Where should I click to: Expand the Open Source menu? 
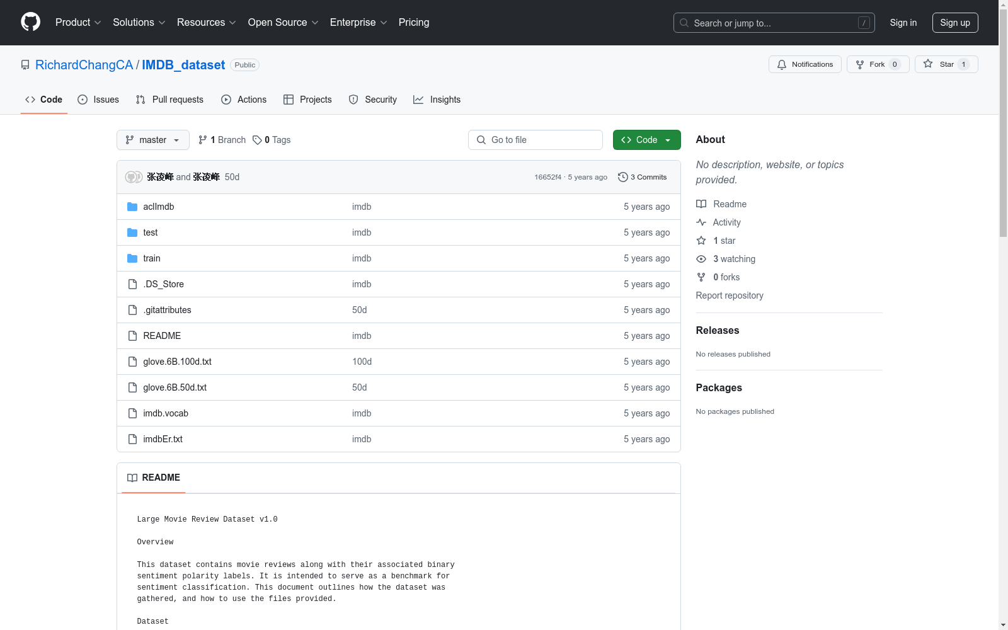point(283,23)
